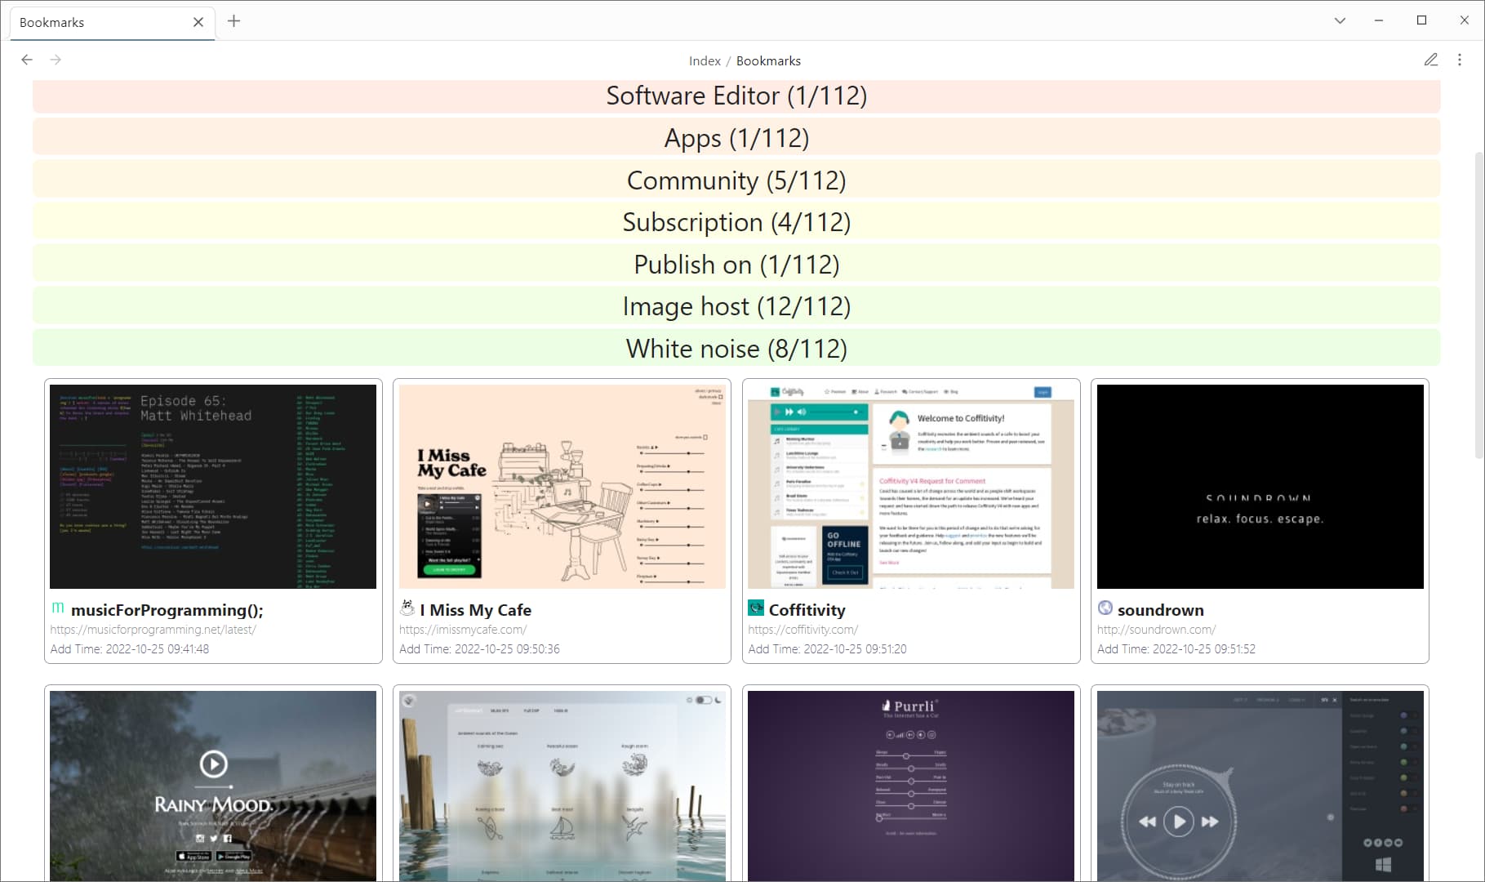Collapse the White noise category

tap(736, 349)
